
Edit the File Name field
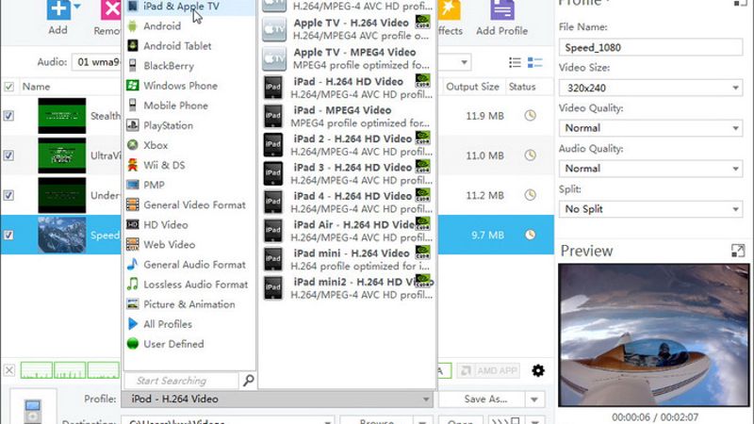click(650, 48)
